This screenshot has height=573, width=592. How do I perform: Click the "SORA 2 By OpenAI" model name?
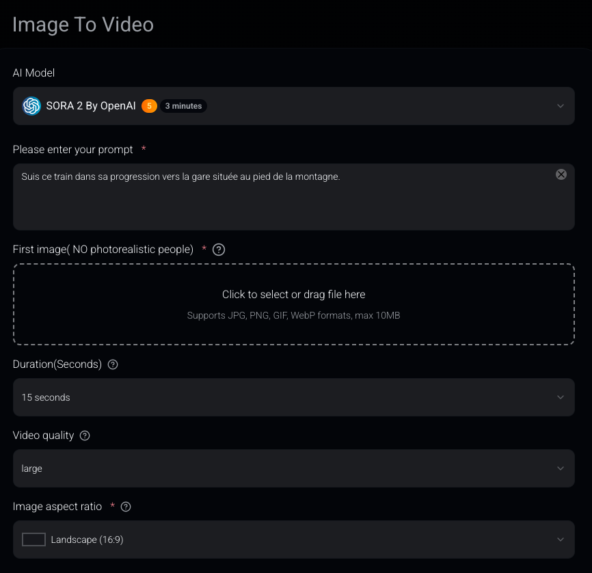click(x=91, y=106)
